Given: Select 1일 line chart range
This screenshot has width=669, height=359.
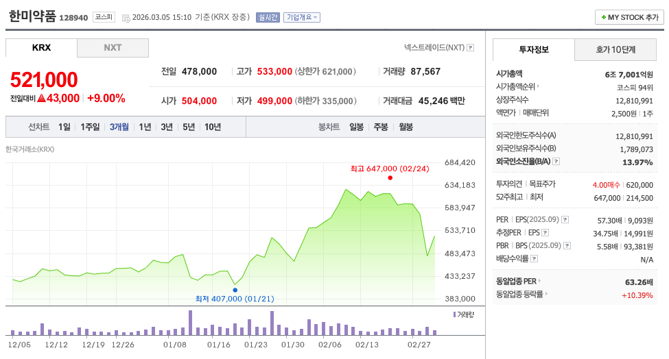Looking at the screenshot, I should [64, 127].
